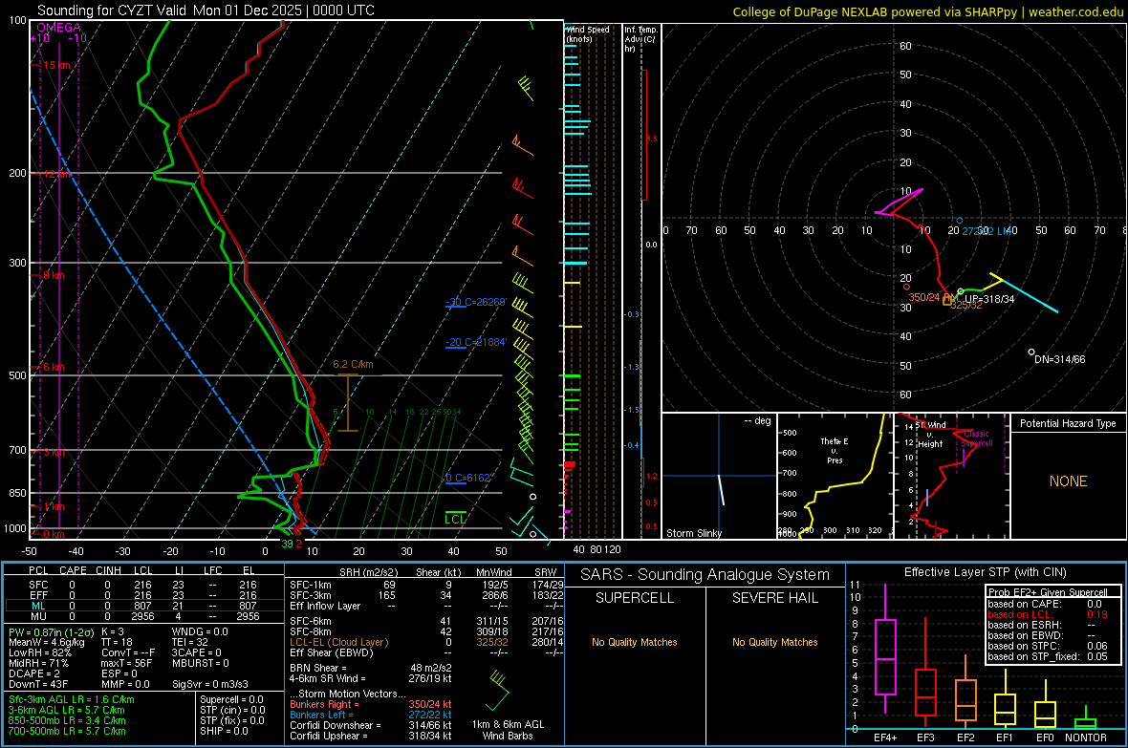Click the 850-500mb LR = 3.4 C/km line
Screen dimensions: 1128x748
[x=67, y=720]
